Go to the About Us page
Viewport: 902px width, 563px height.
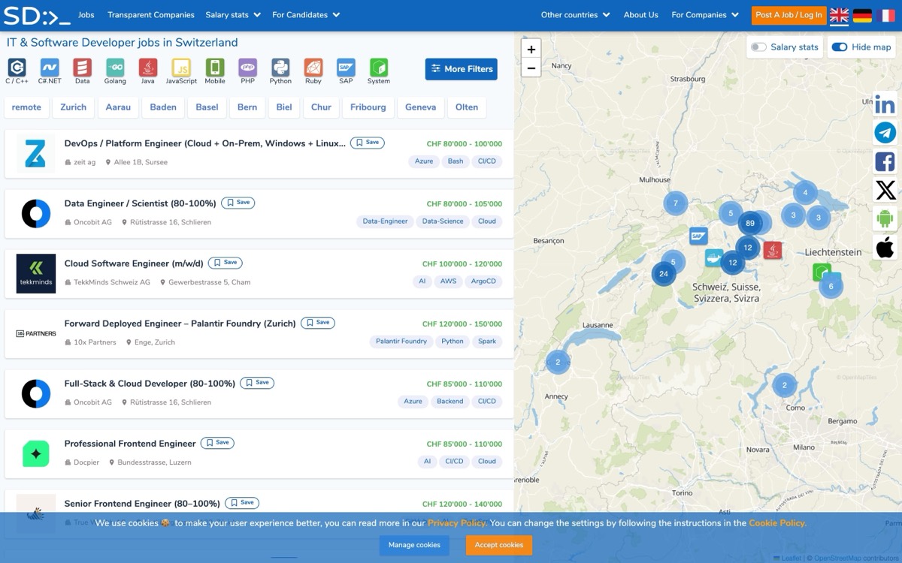640,15
